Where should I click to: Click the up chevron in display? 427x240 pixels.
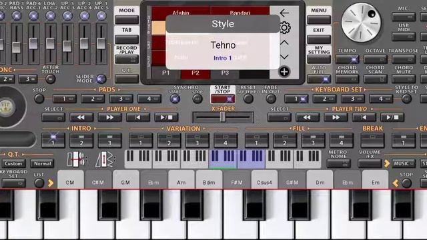pyautogui.click(x=284, y=43)
